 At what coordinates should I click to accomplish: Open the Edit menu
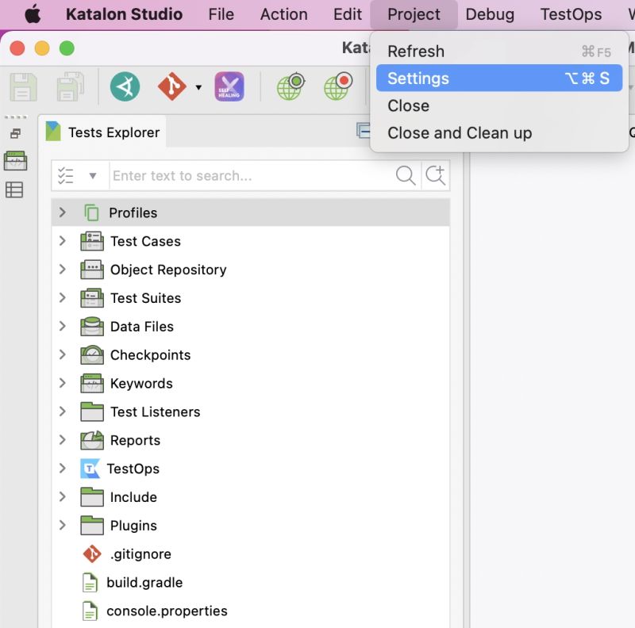tap(348, 14)
